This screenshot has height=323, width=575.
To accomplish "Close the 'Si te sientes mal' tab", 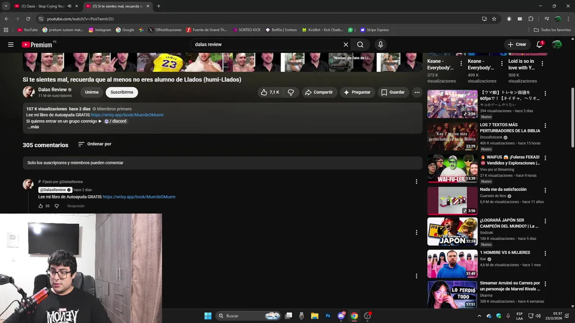I will tap(148, 6).
